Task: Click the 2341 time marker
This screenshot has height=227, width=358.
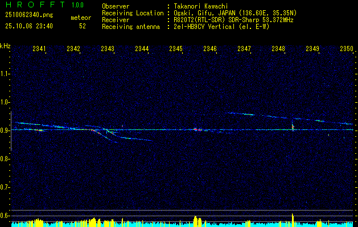Action: pos(39,49)
